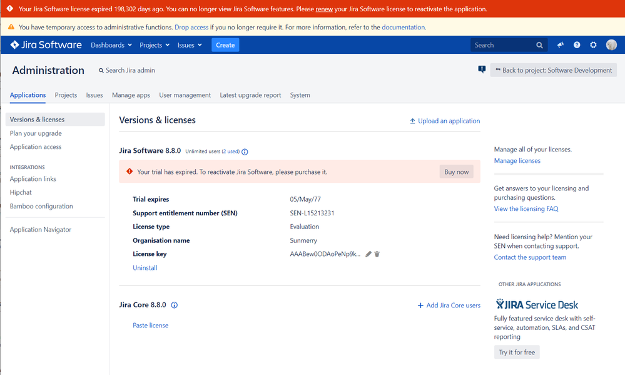Screen dimensions: 625x375
Task: Open the Manage apps tab
Action: (131, 95)
